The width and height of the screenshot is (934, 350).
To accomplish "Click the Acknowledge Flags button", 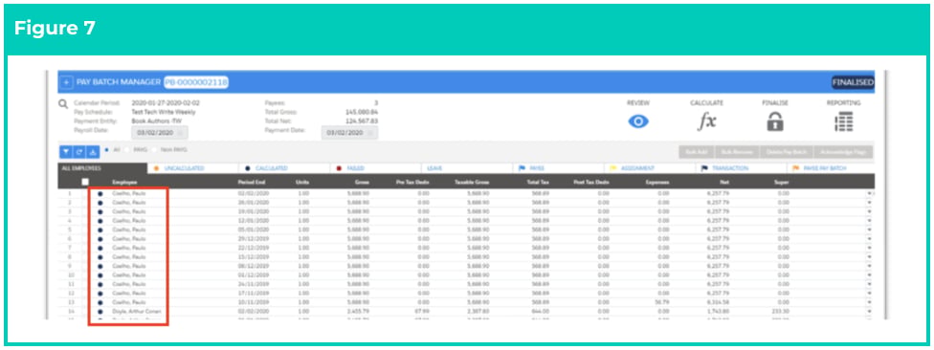I will 843,152.
